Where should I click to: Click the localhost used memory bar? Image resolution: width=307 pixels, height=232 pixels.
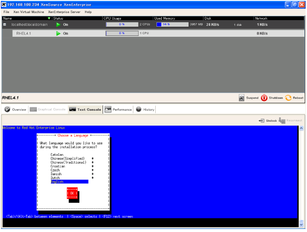click(x=172, y=25)
